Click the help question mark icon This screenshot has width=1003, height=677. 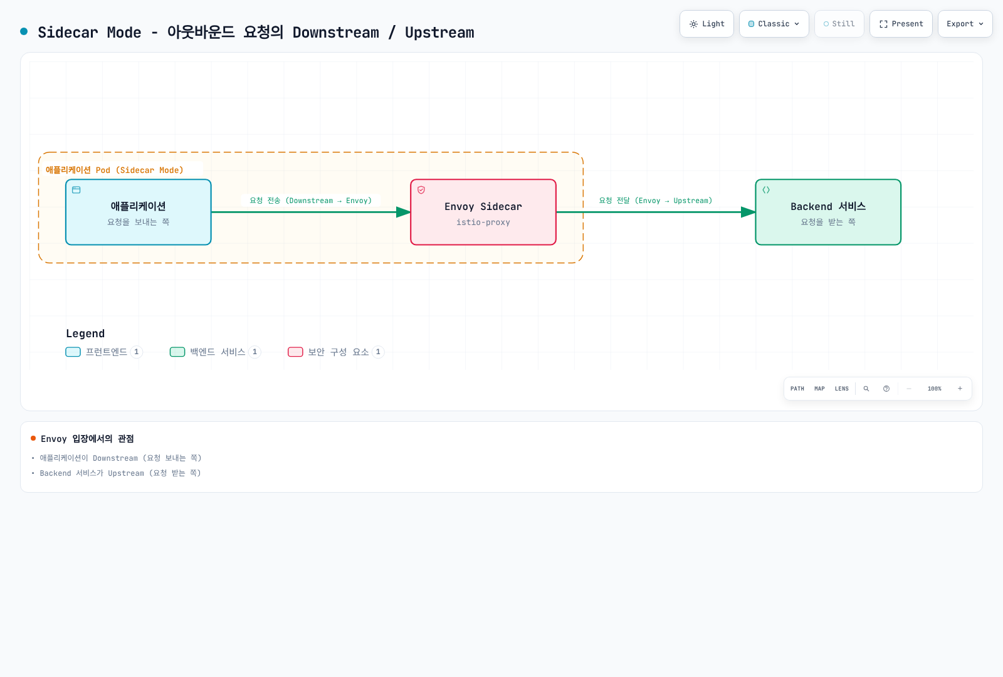click(x=886, y=389)
